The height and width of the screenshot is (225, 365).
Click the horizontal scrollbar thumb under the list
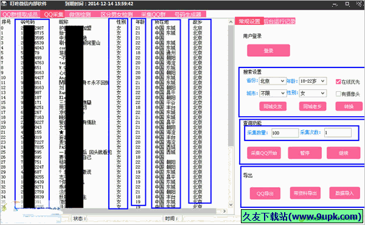pyautogui.click(x=139, y=211)
